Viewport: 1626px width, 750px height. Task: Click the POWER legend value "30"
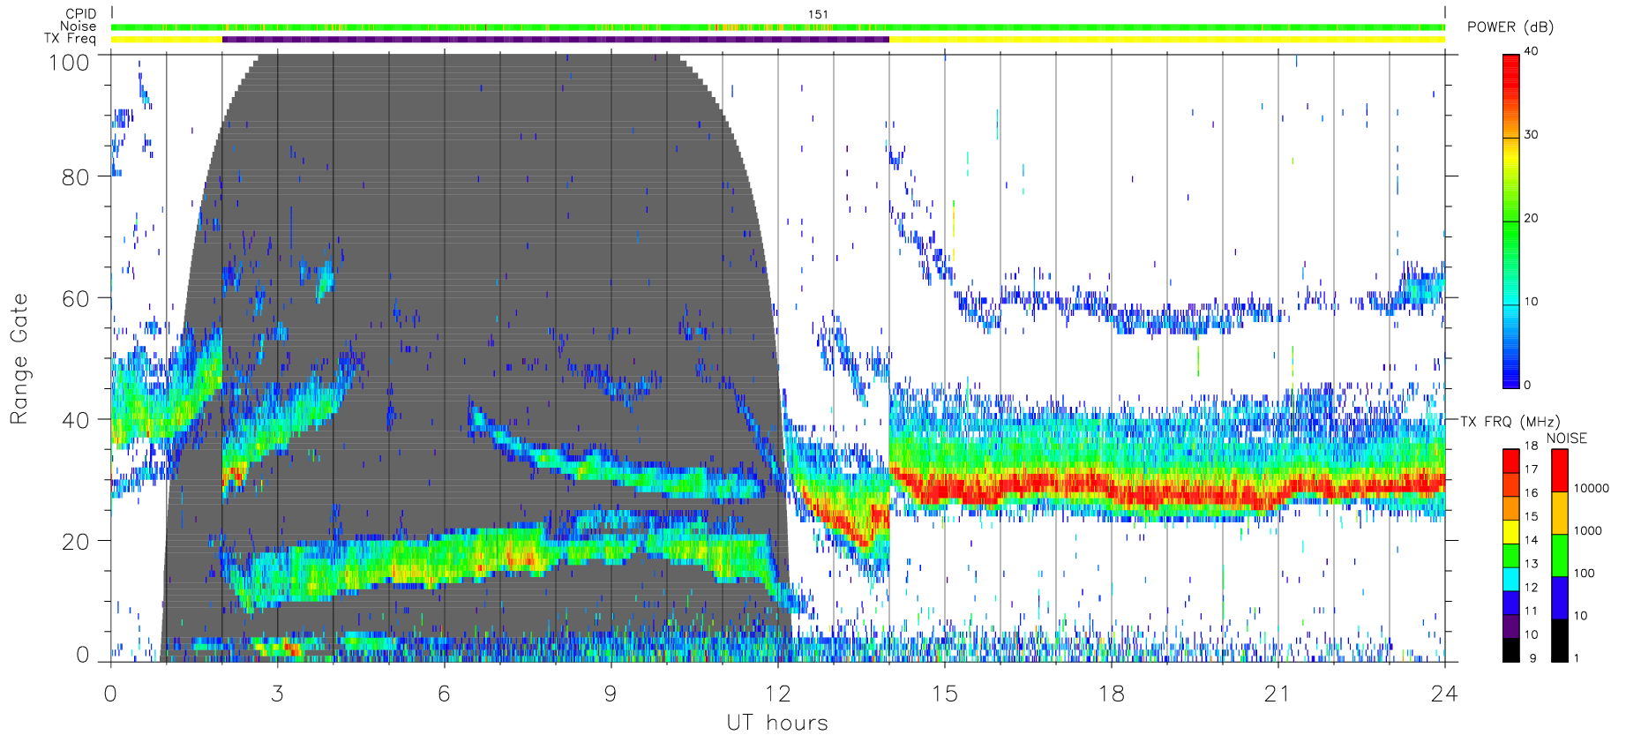click(x=1531, y=135)
